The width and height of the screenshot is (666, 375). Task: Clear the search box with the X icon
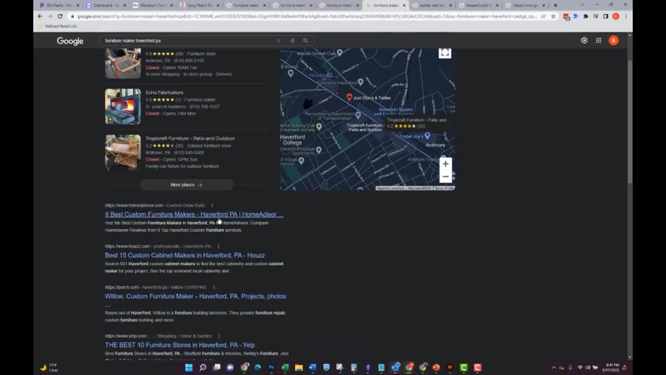tap(278, 41)
